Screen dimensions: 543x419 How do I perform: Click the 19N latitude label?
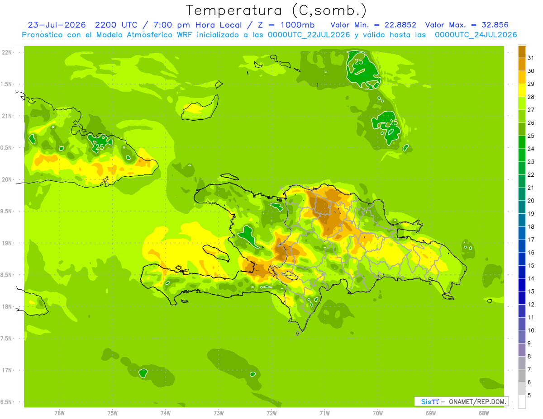point(7,243)
